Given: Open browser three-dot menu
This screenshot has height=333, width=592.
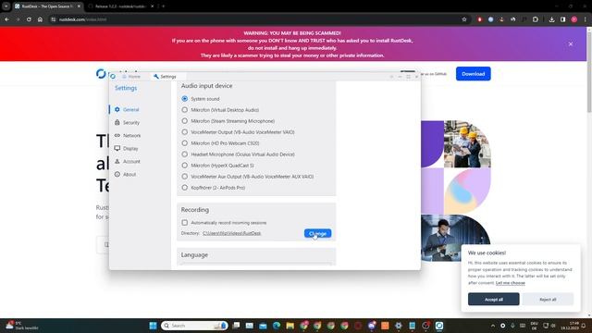Looking at the screenshot, I should pyautogui.click(x=586, y=19).
